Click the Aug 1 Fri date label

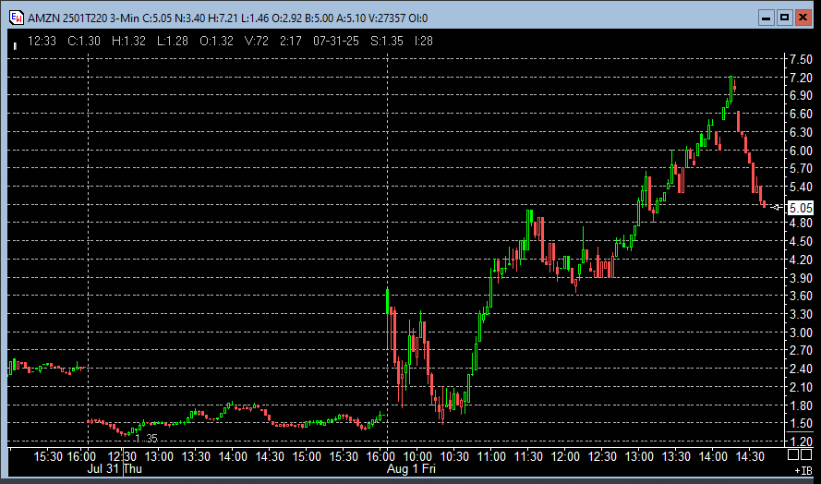tap(411, 468)
